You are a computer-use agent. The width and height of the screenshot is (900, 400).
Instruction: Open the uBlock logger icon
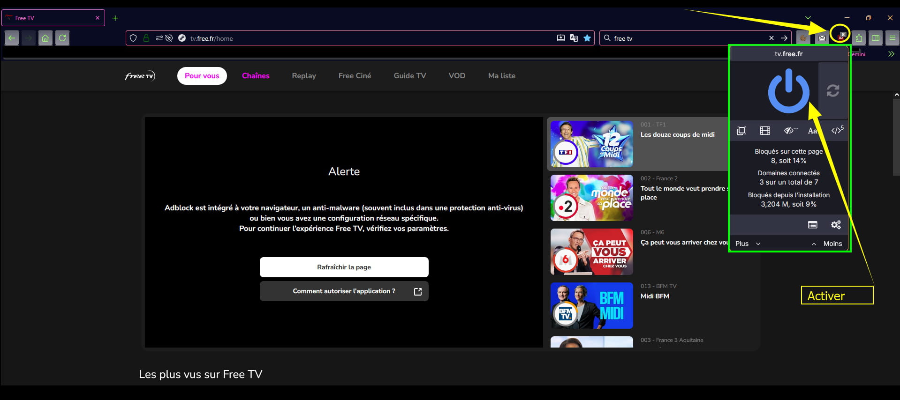(x=812, y=225)
